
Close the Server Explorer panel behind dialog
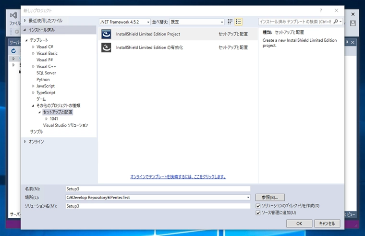353,42
